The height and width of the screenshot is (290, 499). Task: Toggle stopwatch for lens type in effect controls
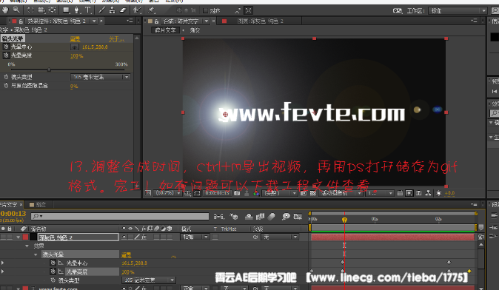6,77
